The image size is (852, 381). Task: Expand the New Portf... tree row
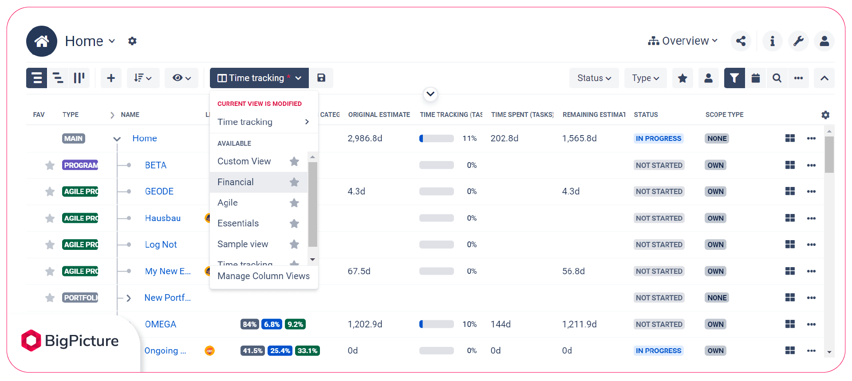point(129,298)
